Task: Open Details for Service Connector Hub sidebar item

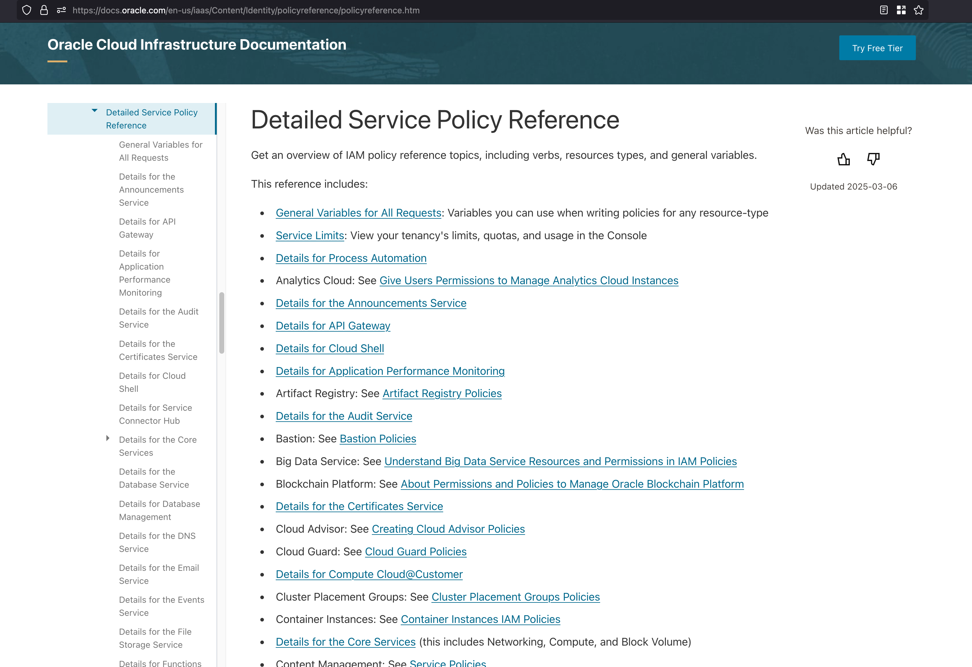Action: tap(155, 414)
